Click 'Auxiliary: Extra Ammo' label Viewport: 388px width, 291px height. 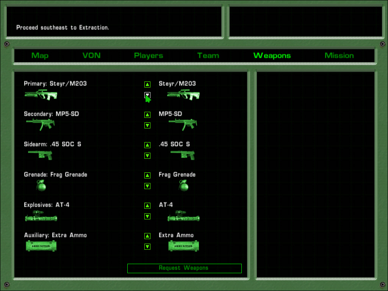point(55,235)
